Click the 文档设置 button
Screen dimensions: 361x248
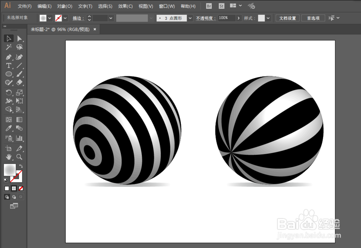[287, 18]
